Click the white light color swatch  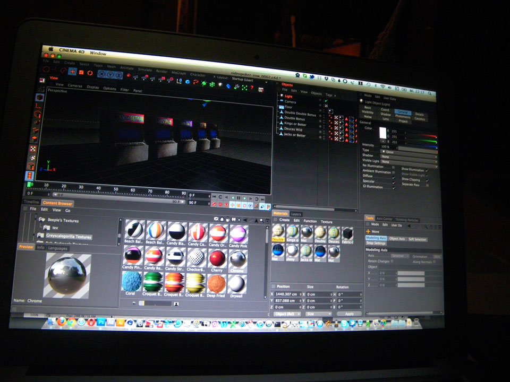(x=383, y=134)
